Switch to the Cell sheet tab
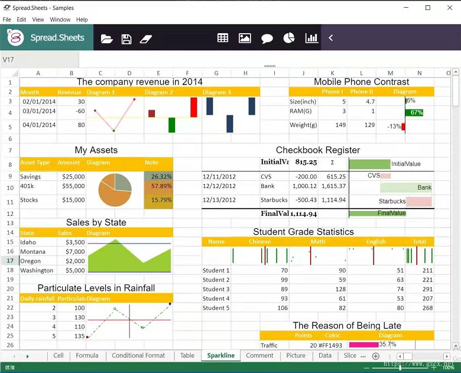Image resolution: width=461 pixels, height=373 pixels. (x=58, y=355)
